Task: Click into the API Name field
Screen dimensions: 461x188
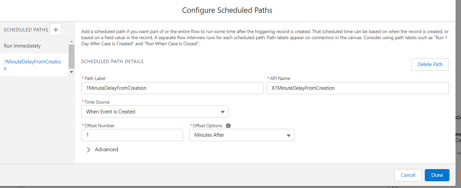Action: click(x=358, y=88)
